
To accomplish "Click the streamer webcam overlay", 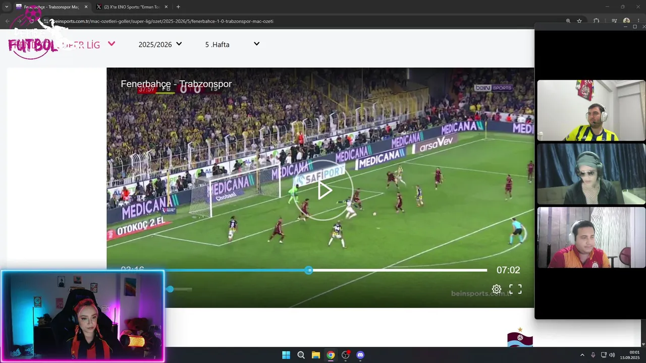I will pos(83,316).
